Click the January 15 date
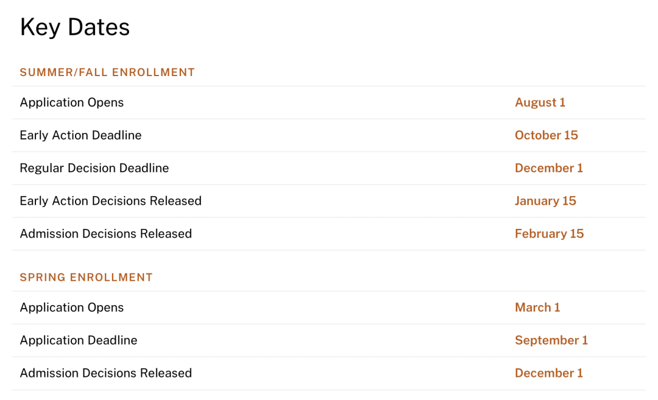Image resolution: width=658 pixels, height=400 pixels. pyautogui.click(x=545, y=202)
